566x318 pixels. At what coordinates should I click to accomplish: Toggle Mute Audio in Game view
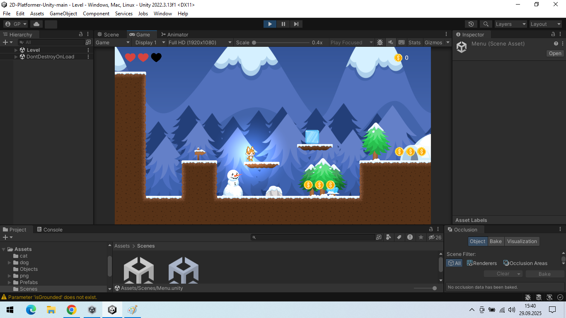(391, 42)
